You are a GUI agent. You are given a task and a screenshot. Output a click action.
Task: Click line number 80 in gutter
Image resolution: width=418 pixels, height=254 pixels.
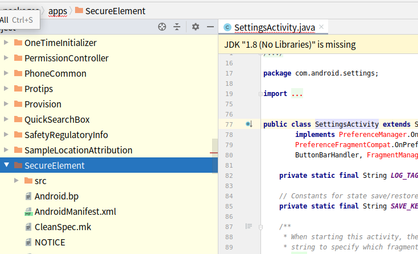229,155
